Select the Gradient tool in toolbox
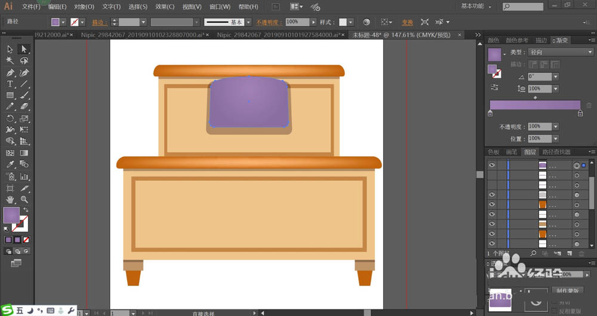 coord(24,153)
